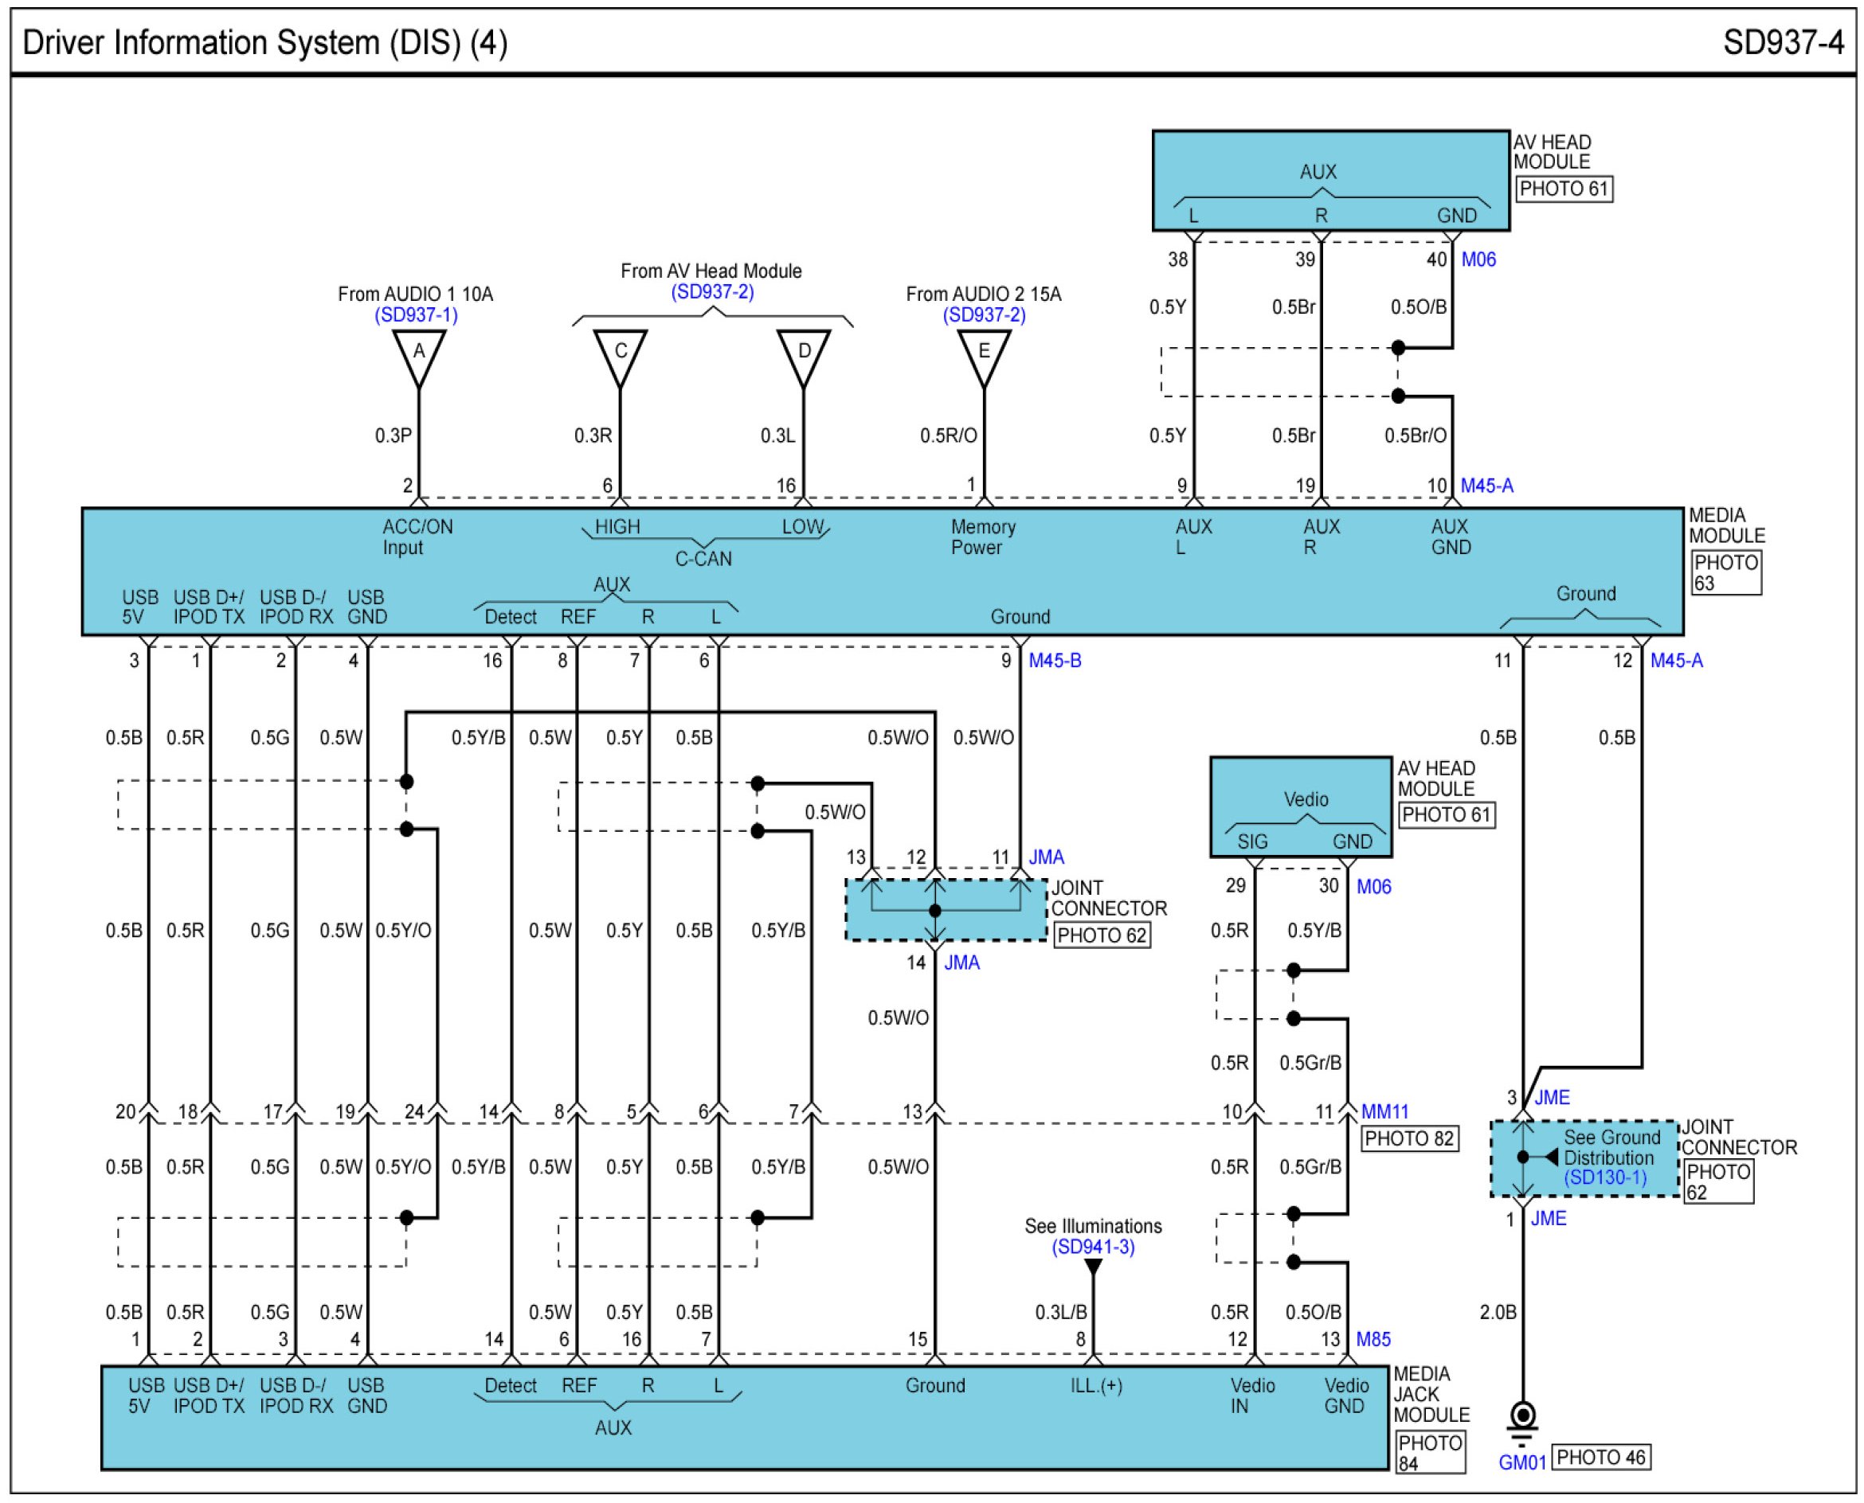Click the PHOTO 82 box under MM11
Screen dimensions: 1864x1503
coord(1409,1138)
